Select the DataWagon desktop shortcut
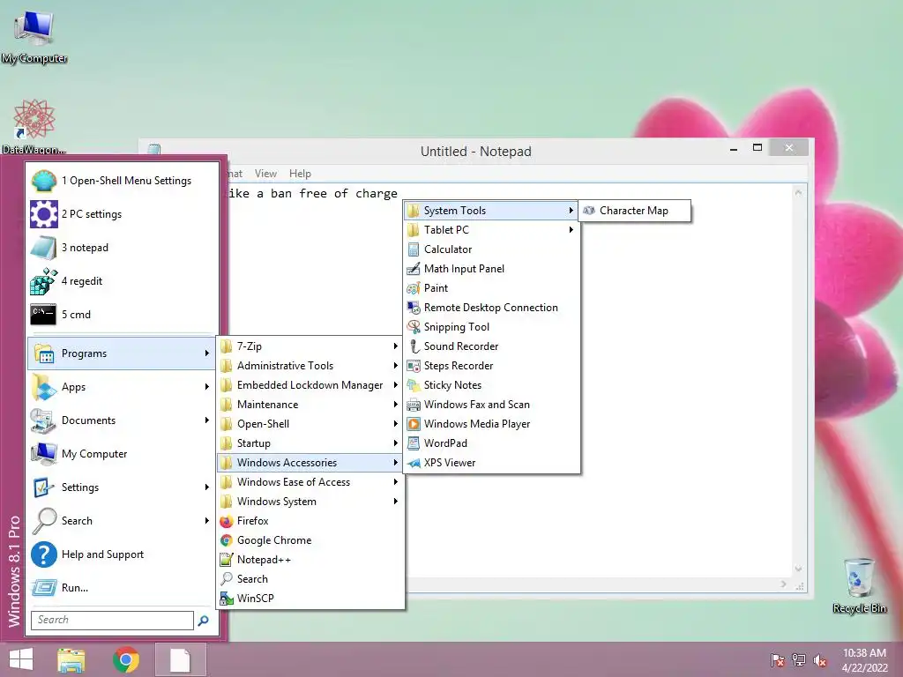Screen dimensions: 903x677 [x=34, y=127]
